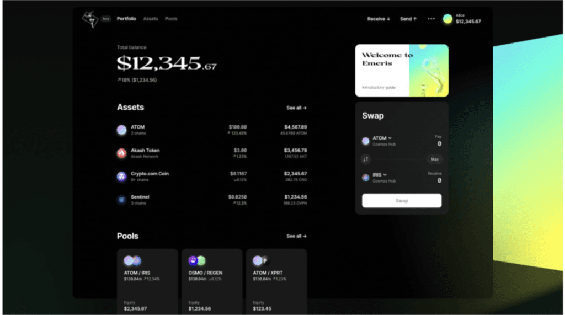Click the Receive button

click(379, 19)
